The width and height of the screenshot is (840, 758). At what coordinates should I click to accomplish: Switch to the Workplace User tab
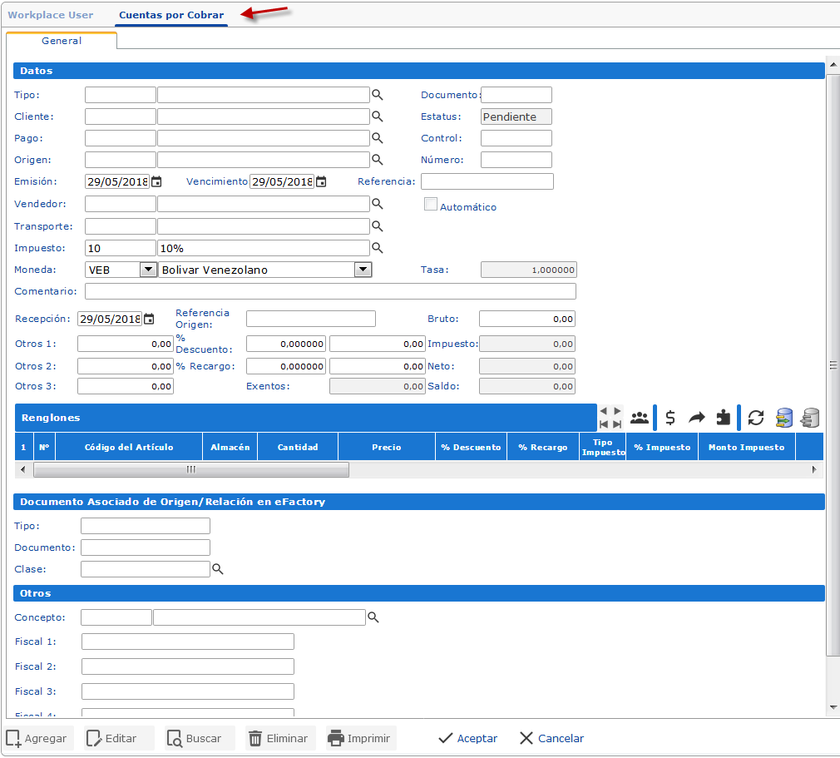point(51,15)
